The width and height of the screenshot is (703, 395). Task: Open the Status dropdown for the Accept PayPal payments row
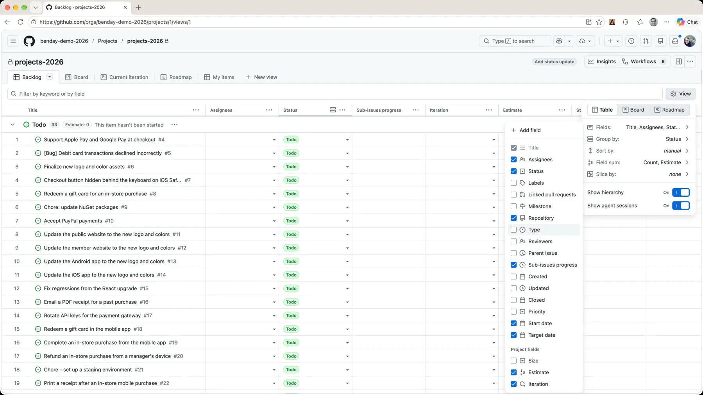pyautogui.click(x=347, y=221)
